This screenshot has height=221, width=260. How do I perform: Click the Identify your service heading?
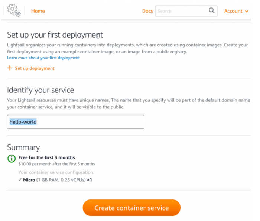pyautogui.click(x=40, y=90)
